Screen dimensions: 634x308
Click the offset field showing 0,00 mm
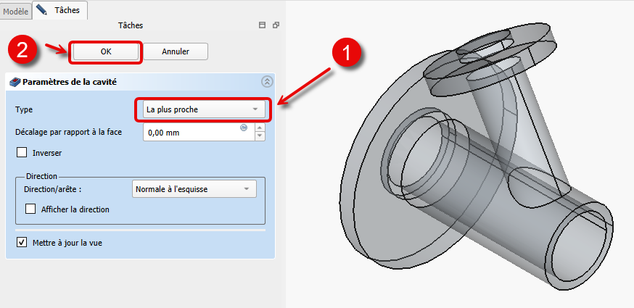(x=191, y=133)
